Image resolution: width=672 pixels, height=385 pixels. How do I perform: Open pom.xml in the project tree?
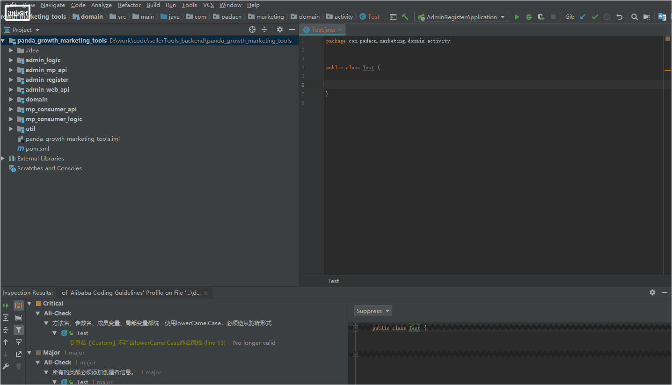(x=37, y=149)
